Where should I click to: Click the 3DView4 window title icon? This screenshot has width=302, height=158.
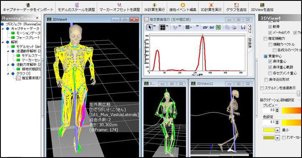49,20
